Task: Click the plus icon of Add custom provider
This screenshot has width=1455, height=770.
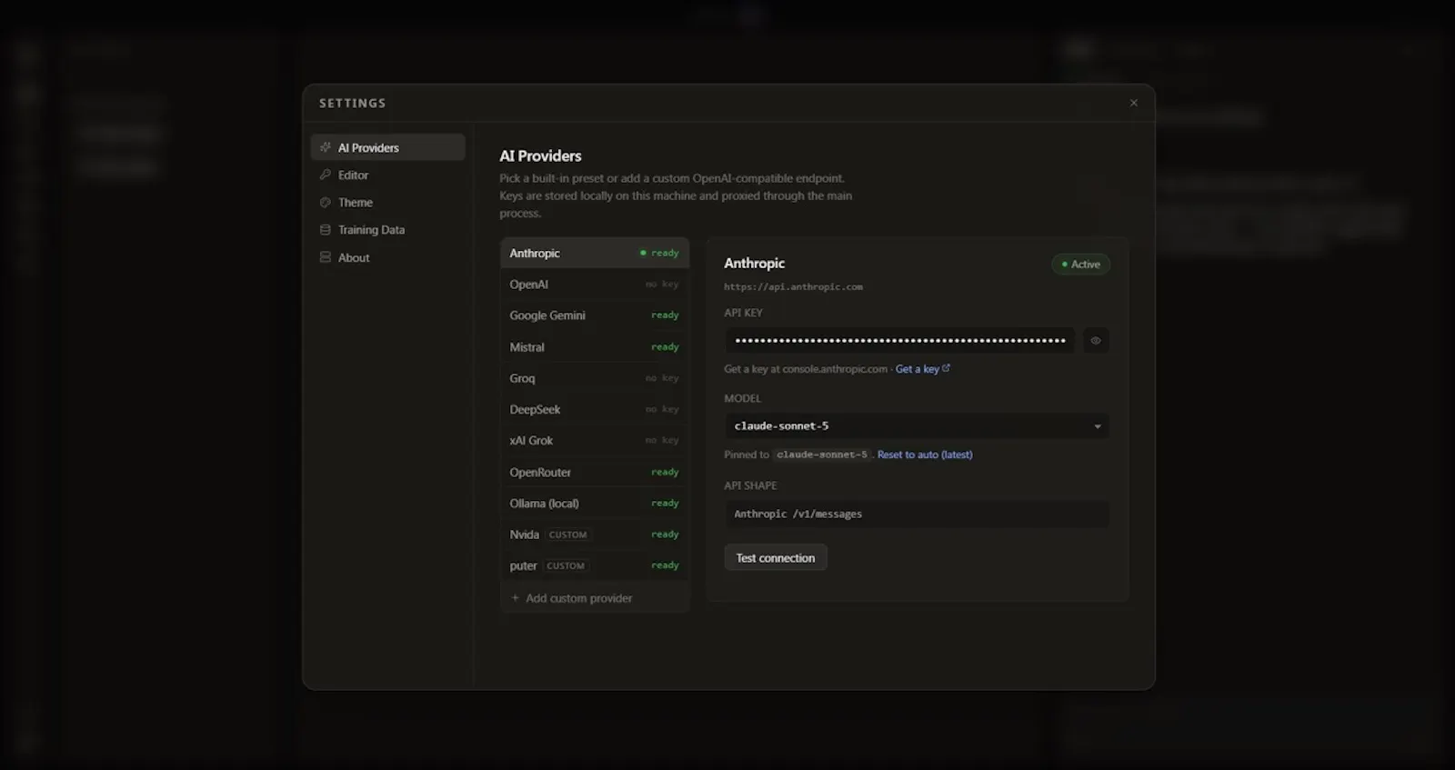Action: (516, 598)
